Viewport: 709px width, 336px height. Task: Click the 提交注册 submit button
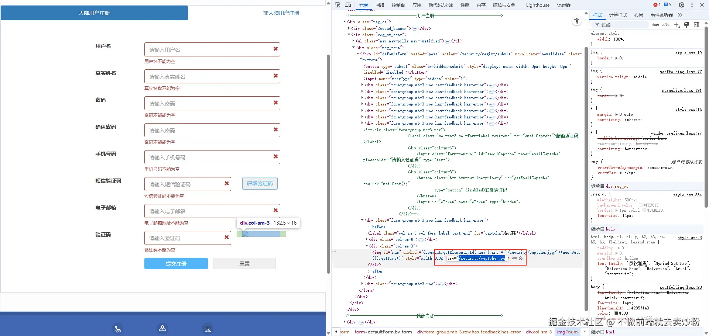pos(176,264)
